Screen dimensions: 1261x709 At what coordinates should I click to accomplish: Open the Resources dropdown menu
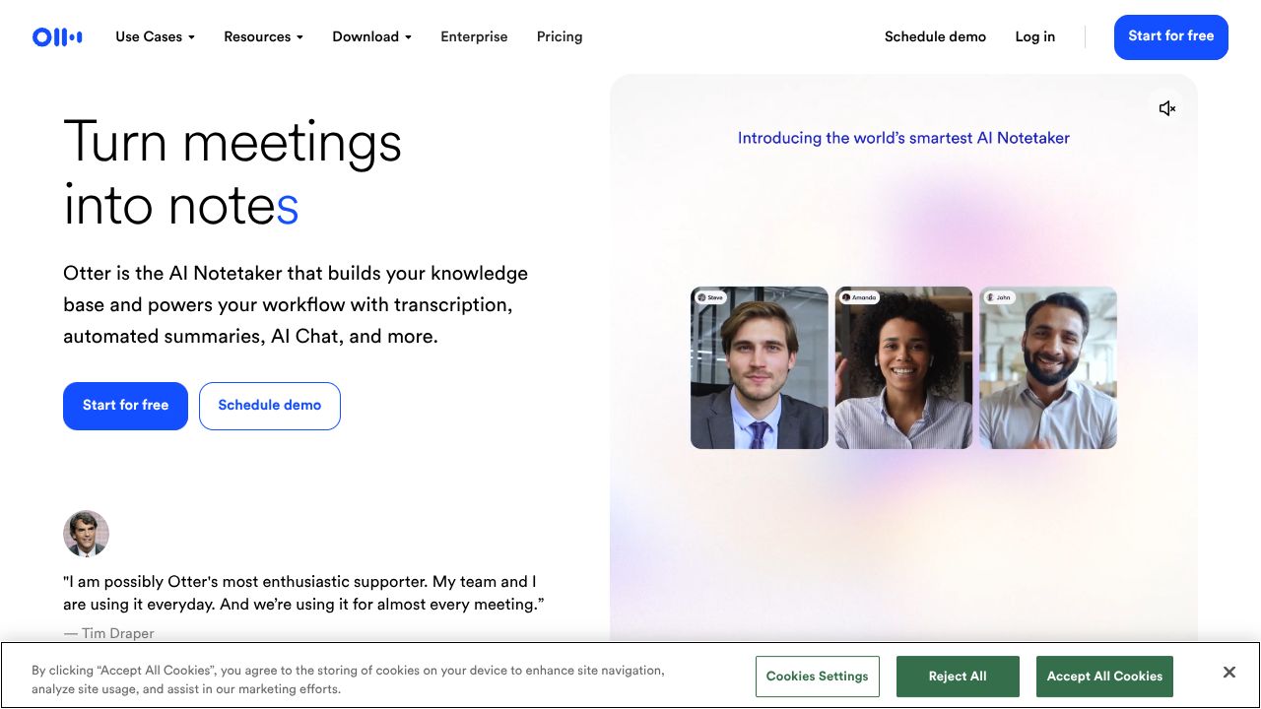pos(263,37)
